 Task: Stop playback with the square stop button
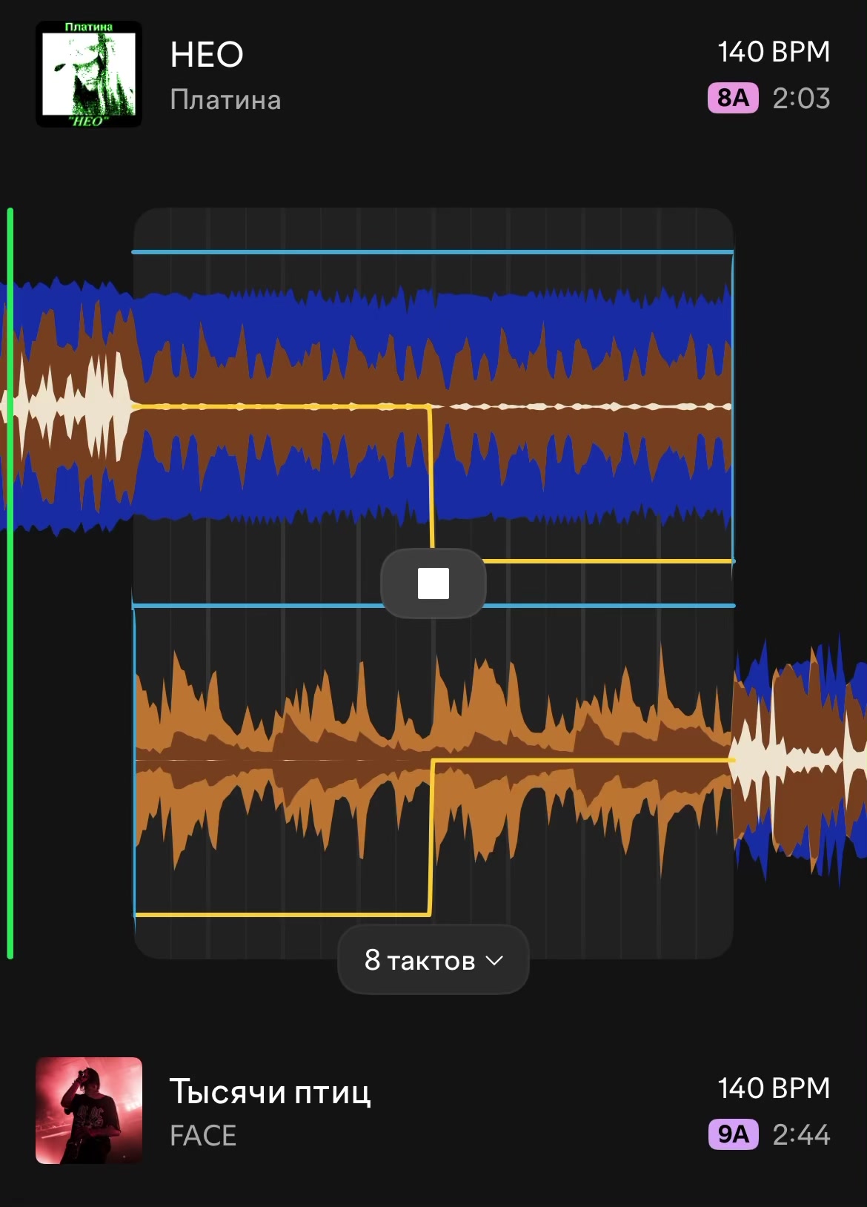click(433, 583)
